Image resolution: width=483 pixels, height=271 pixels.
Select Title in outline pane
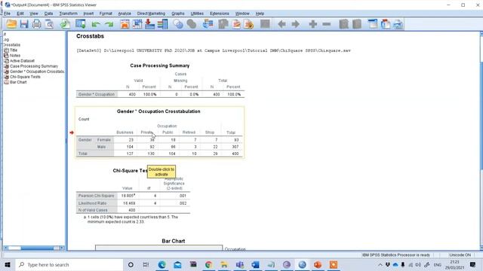point(14,50)
